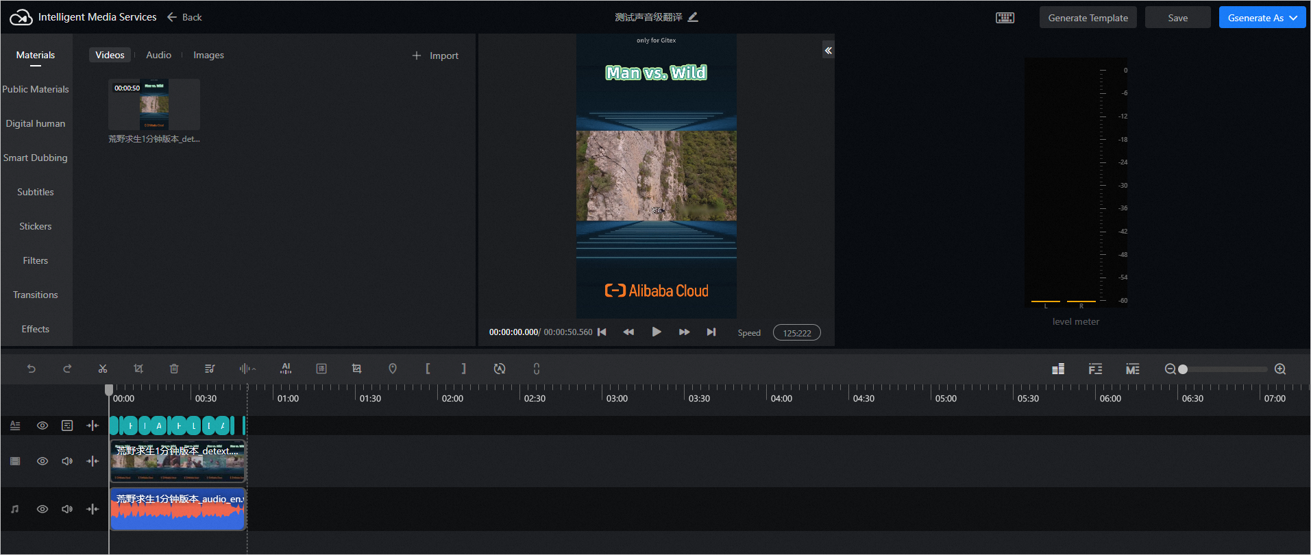Open the keyboard shortcuts icon
The width and height of the screenshot is (1311, 555).
1005,18
